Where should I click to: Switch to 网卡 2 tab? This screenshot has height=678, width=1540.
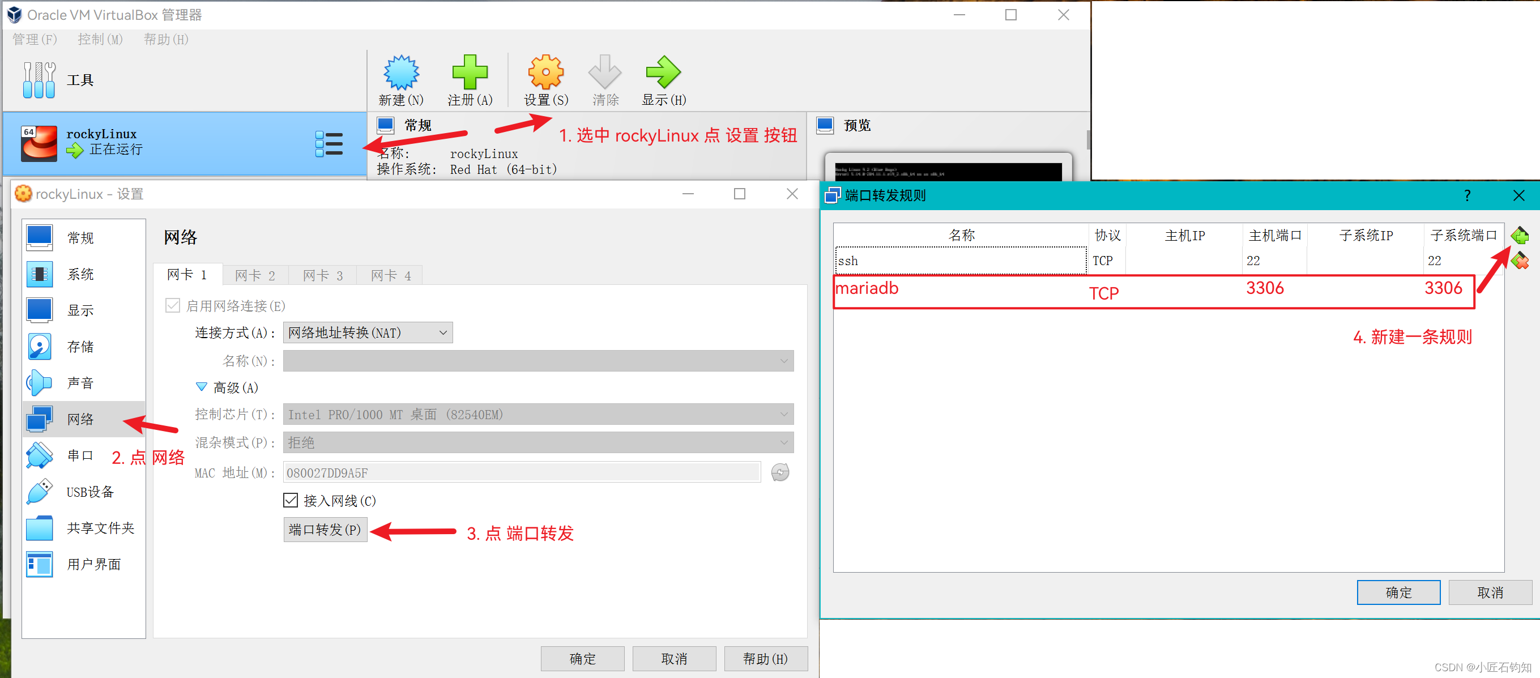[255, 276]
